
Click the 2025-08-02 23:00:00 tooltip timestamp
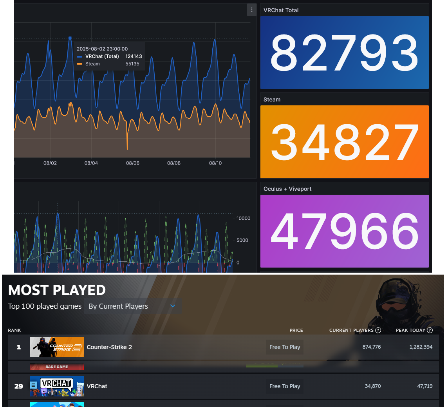pos(102,49)
